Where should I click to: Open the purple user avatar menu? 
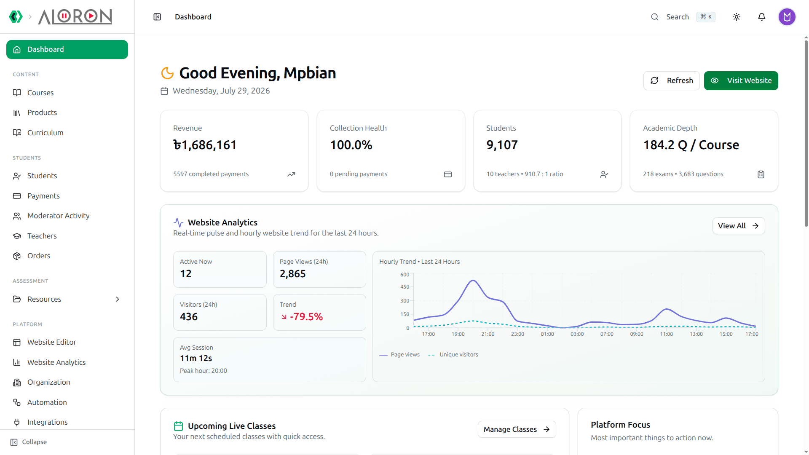coord(787,17)
